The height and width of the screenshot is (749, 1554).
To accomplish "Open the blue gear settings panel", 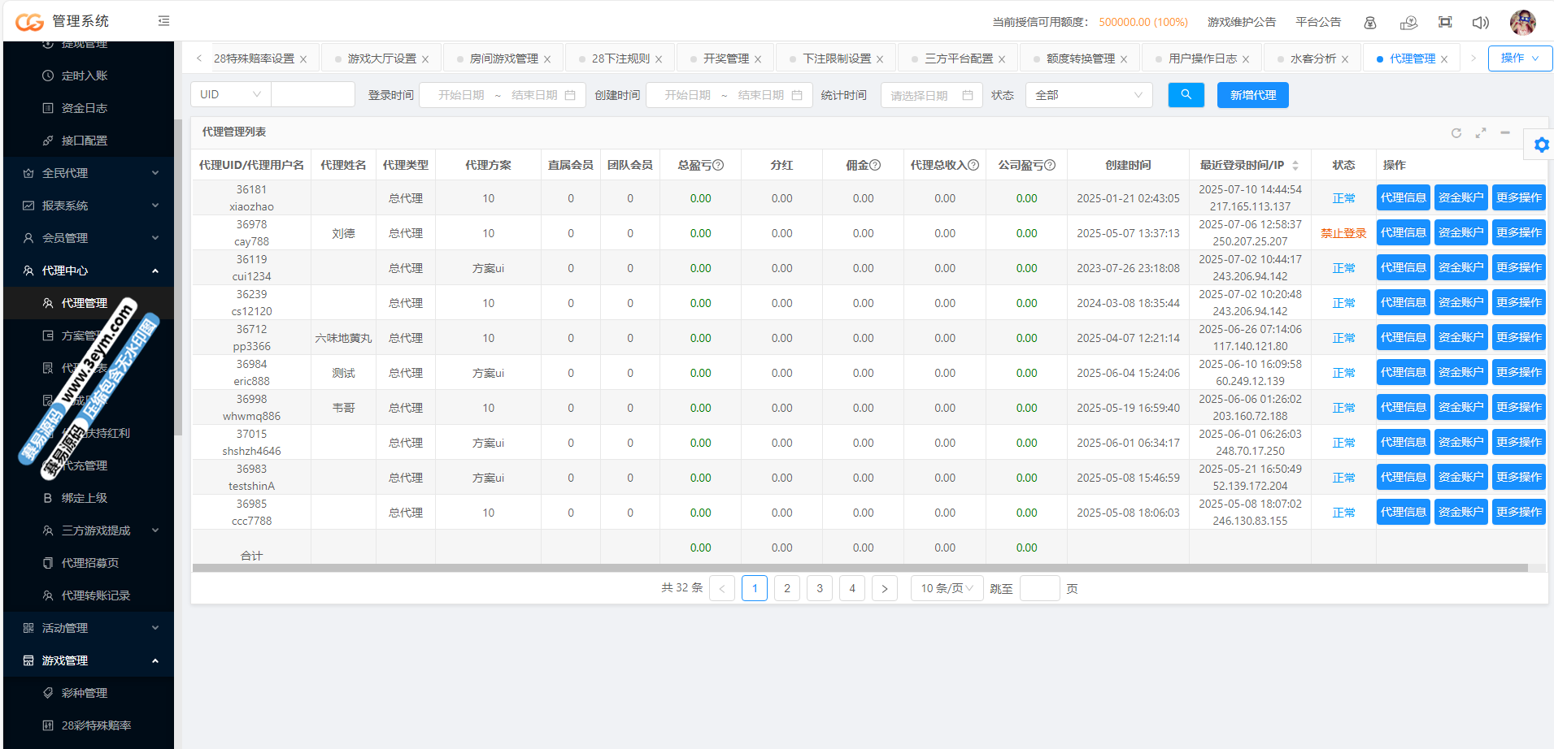I will click(1541, 145).
